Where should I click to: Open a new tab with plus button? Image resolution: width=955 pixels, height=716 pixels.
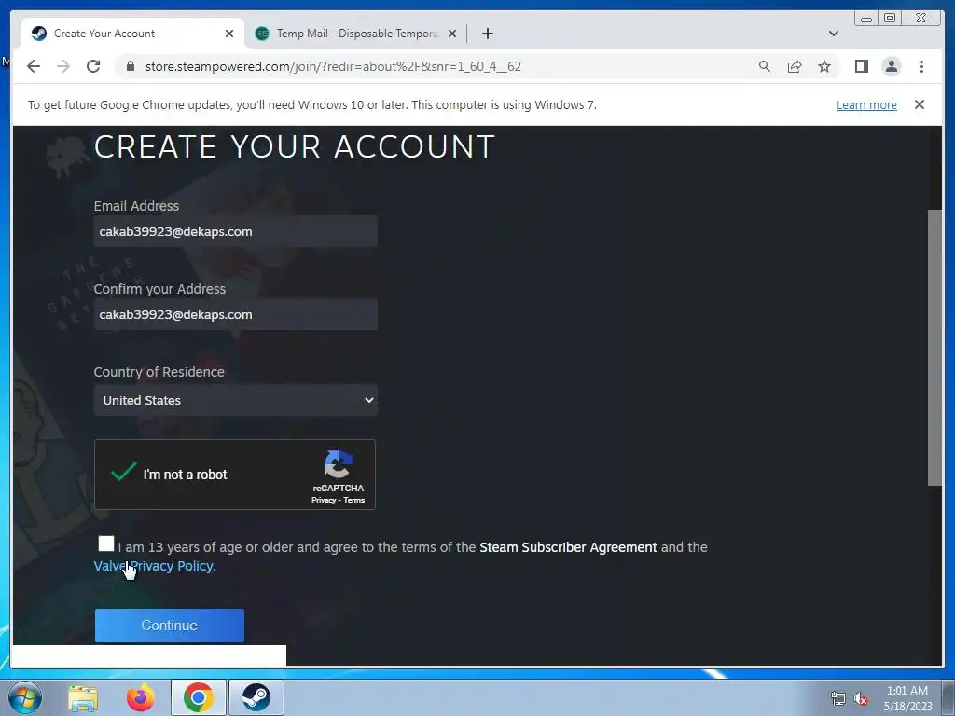[x=487, y=34]
